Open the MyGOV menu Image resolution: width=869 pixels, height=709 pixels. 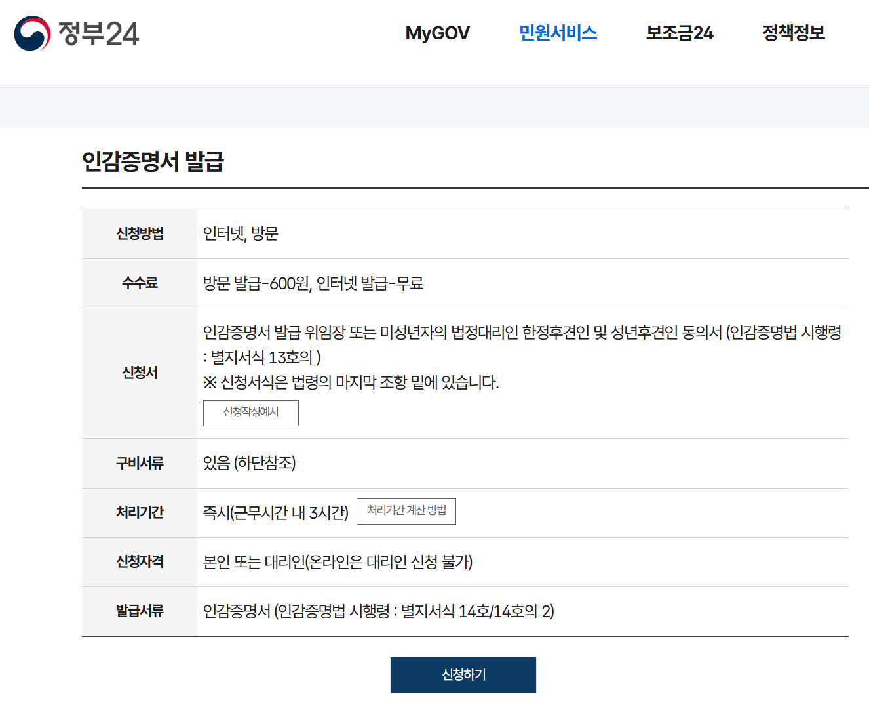[x=437, y=33]
